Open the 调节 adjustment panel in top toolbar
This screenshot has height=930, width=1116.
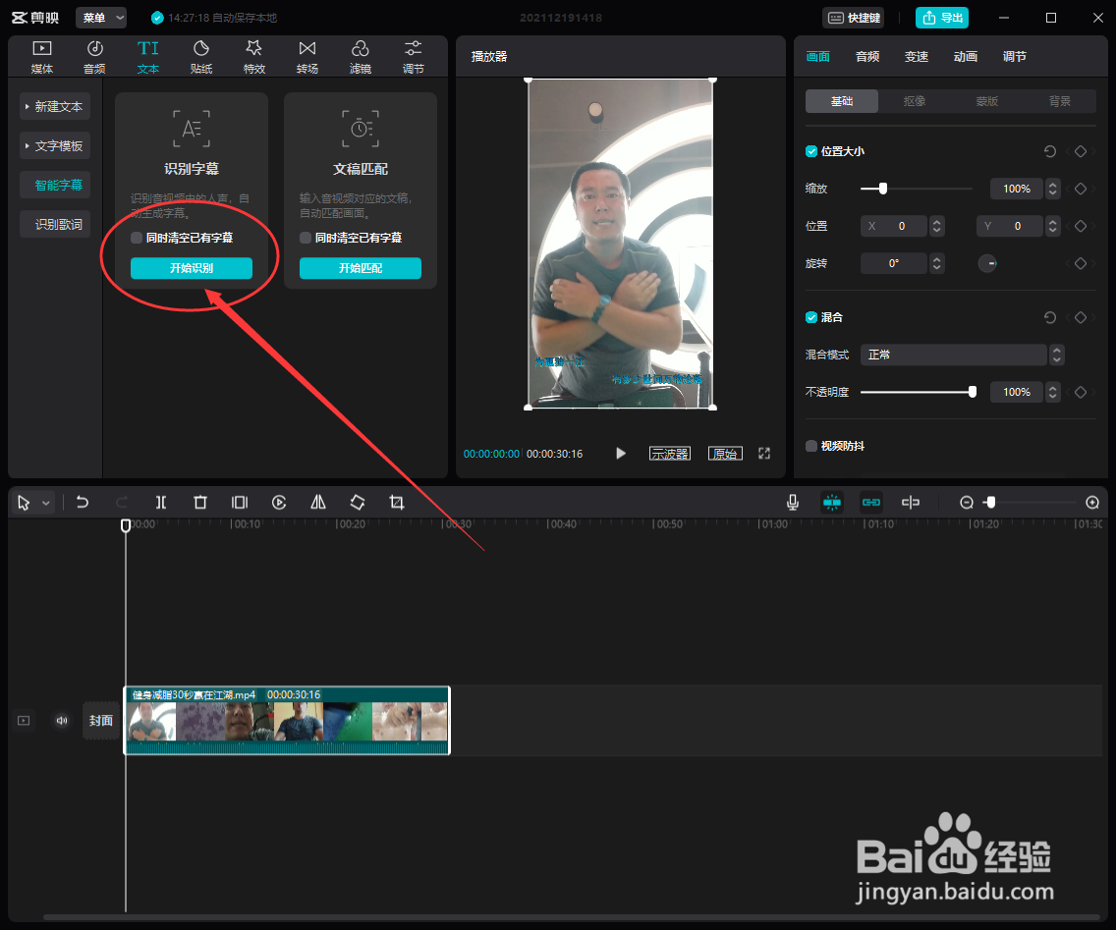pos(414,57)
